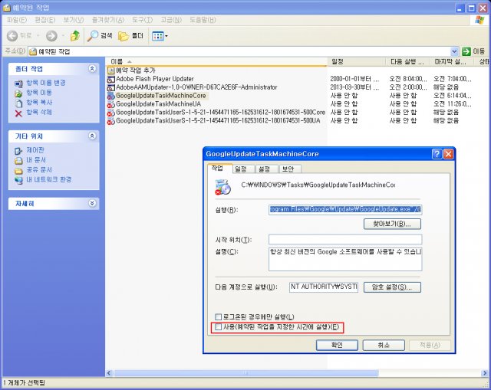The width and height of the screenshot is (491, 390).
Task: Click the rename item icon in sidebar
Action: 18,84
